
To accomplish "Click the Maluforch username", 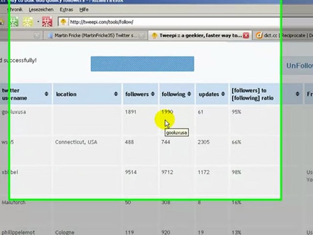I will [14, 202].
